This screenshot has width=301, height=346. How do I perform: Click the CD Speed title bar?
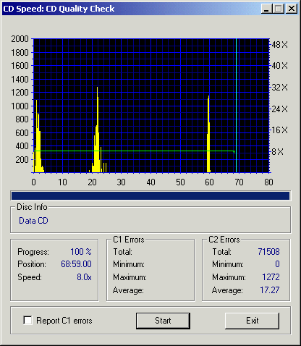130,9
